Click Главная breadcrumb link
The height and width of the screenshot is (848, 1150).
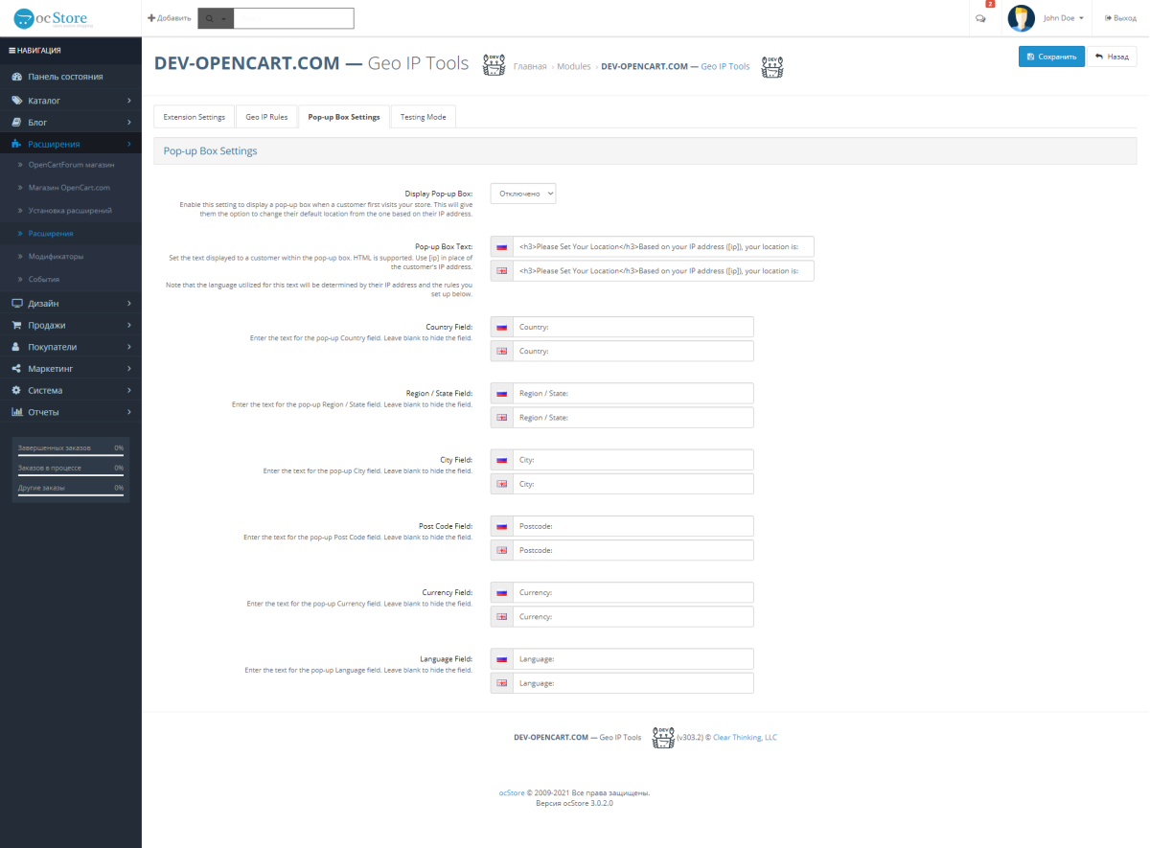530,66
